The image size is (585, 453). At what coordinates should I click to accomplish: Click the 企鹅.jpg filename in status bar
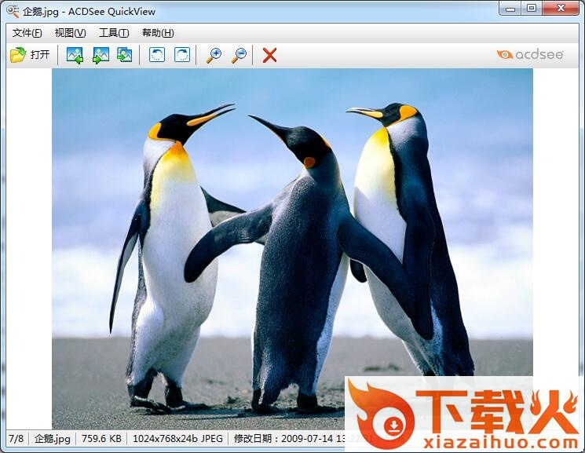[x=52, y=439]
